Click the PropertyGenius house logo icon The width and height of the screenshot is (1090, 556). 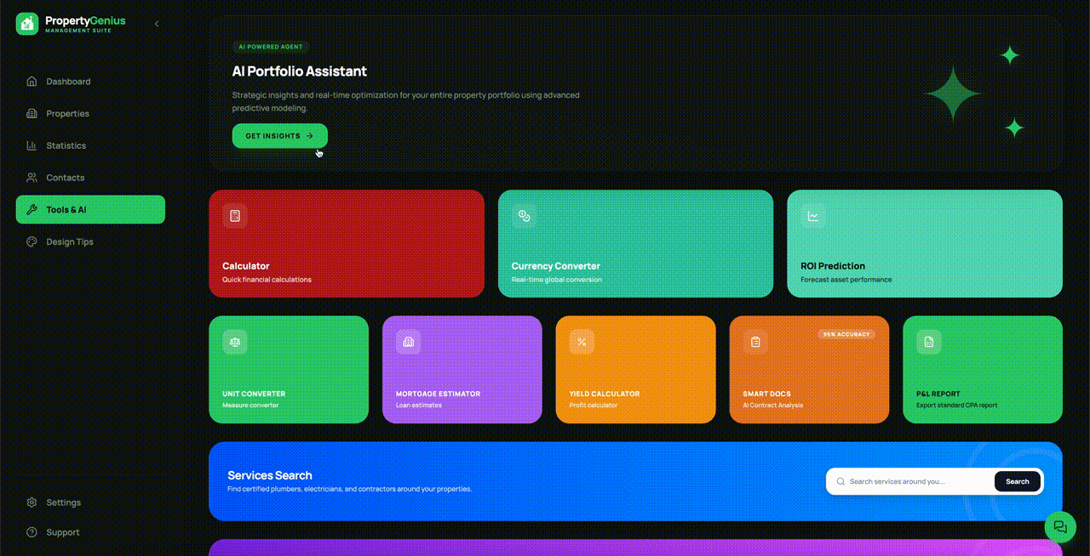[x=27, y=24]
